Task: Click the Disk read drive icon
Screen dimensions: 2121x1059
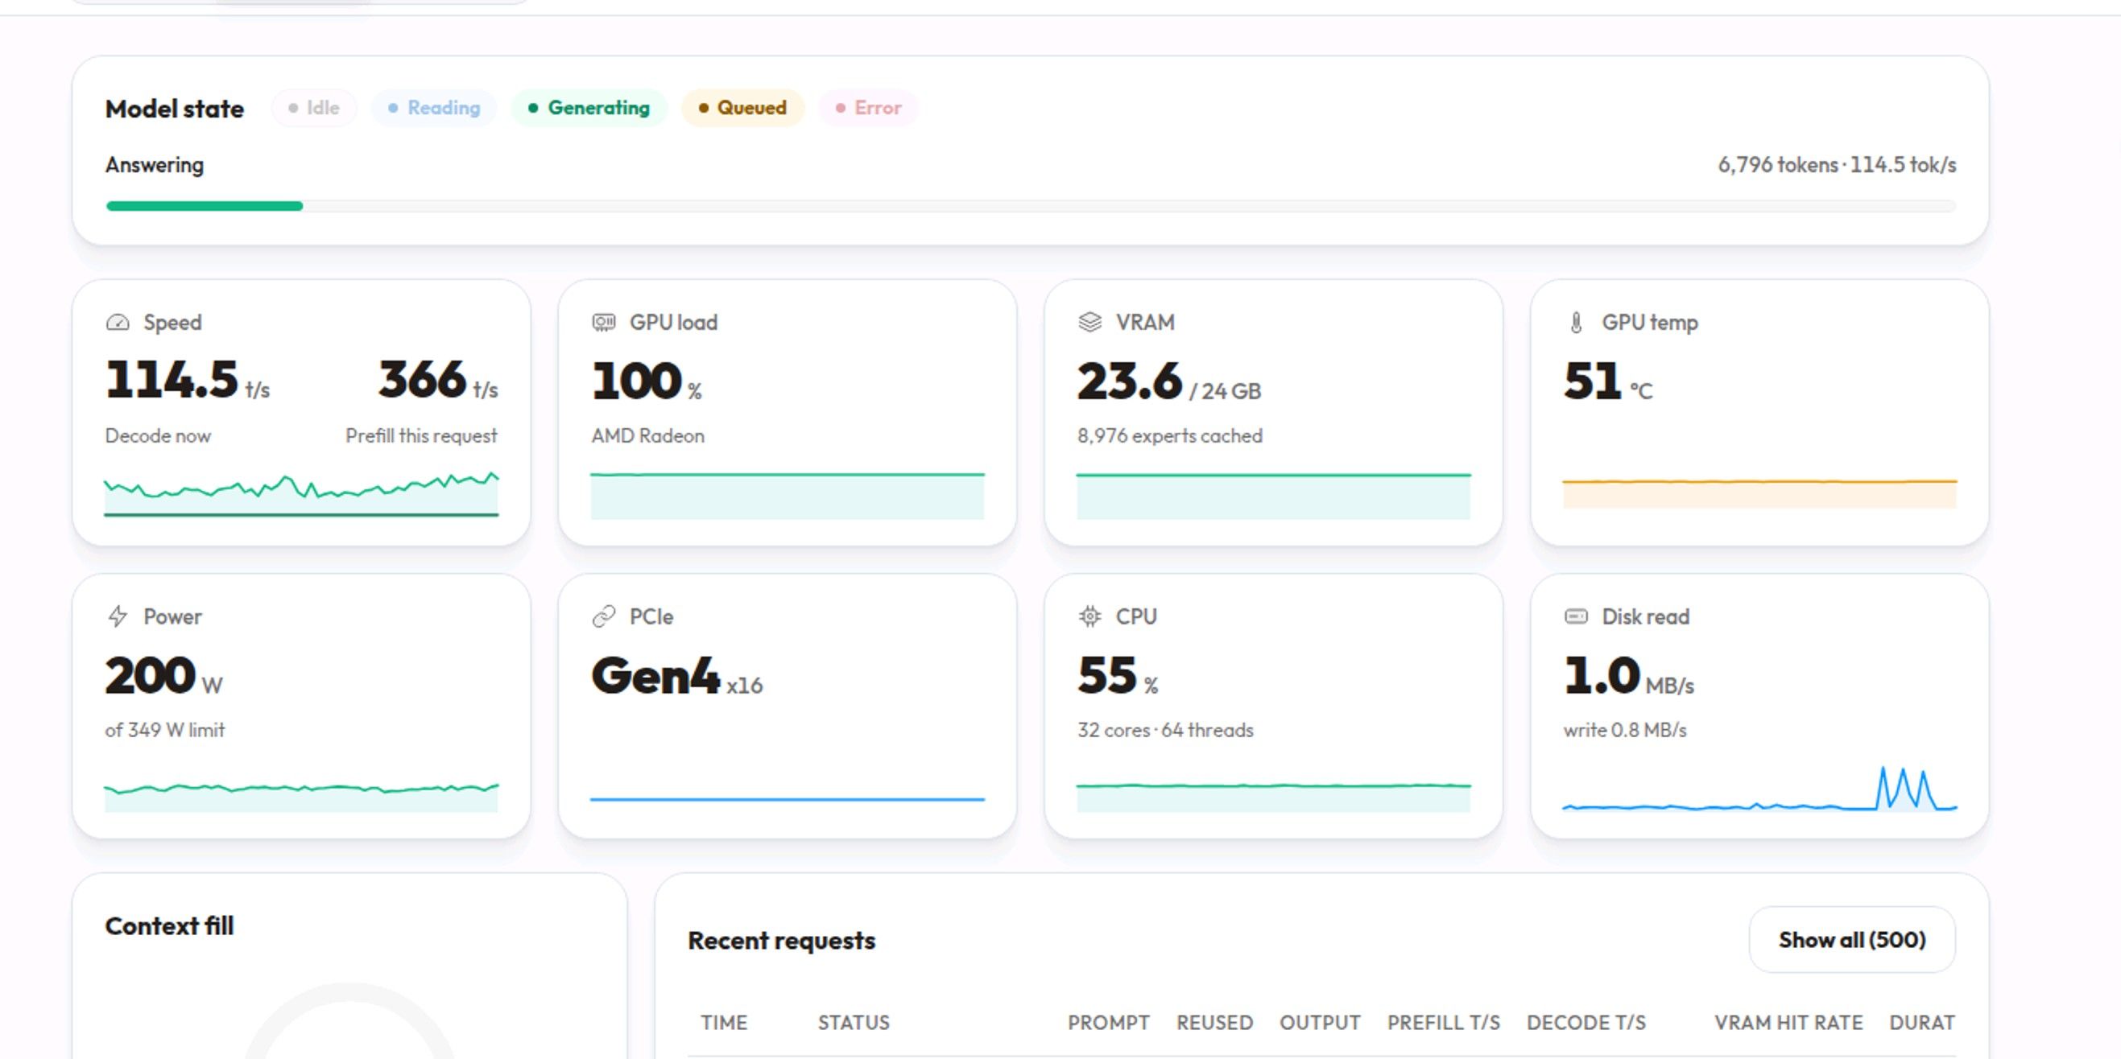Action: 1575,616
